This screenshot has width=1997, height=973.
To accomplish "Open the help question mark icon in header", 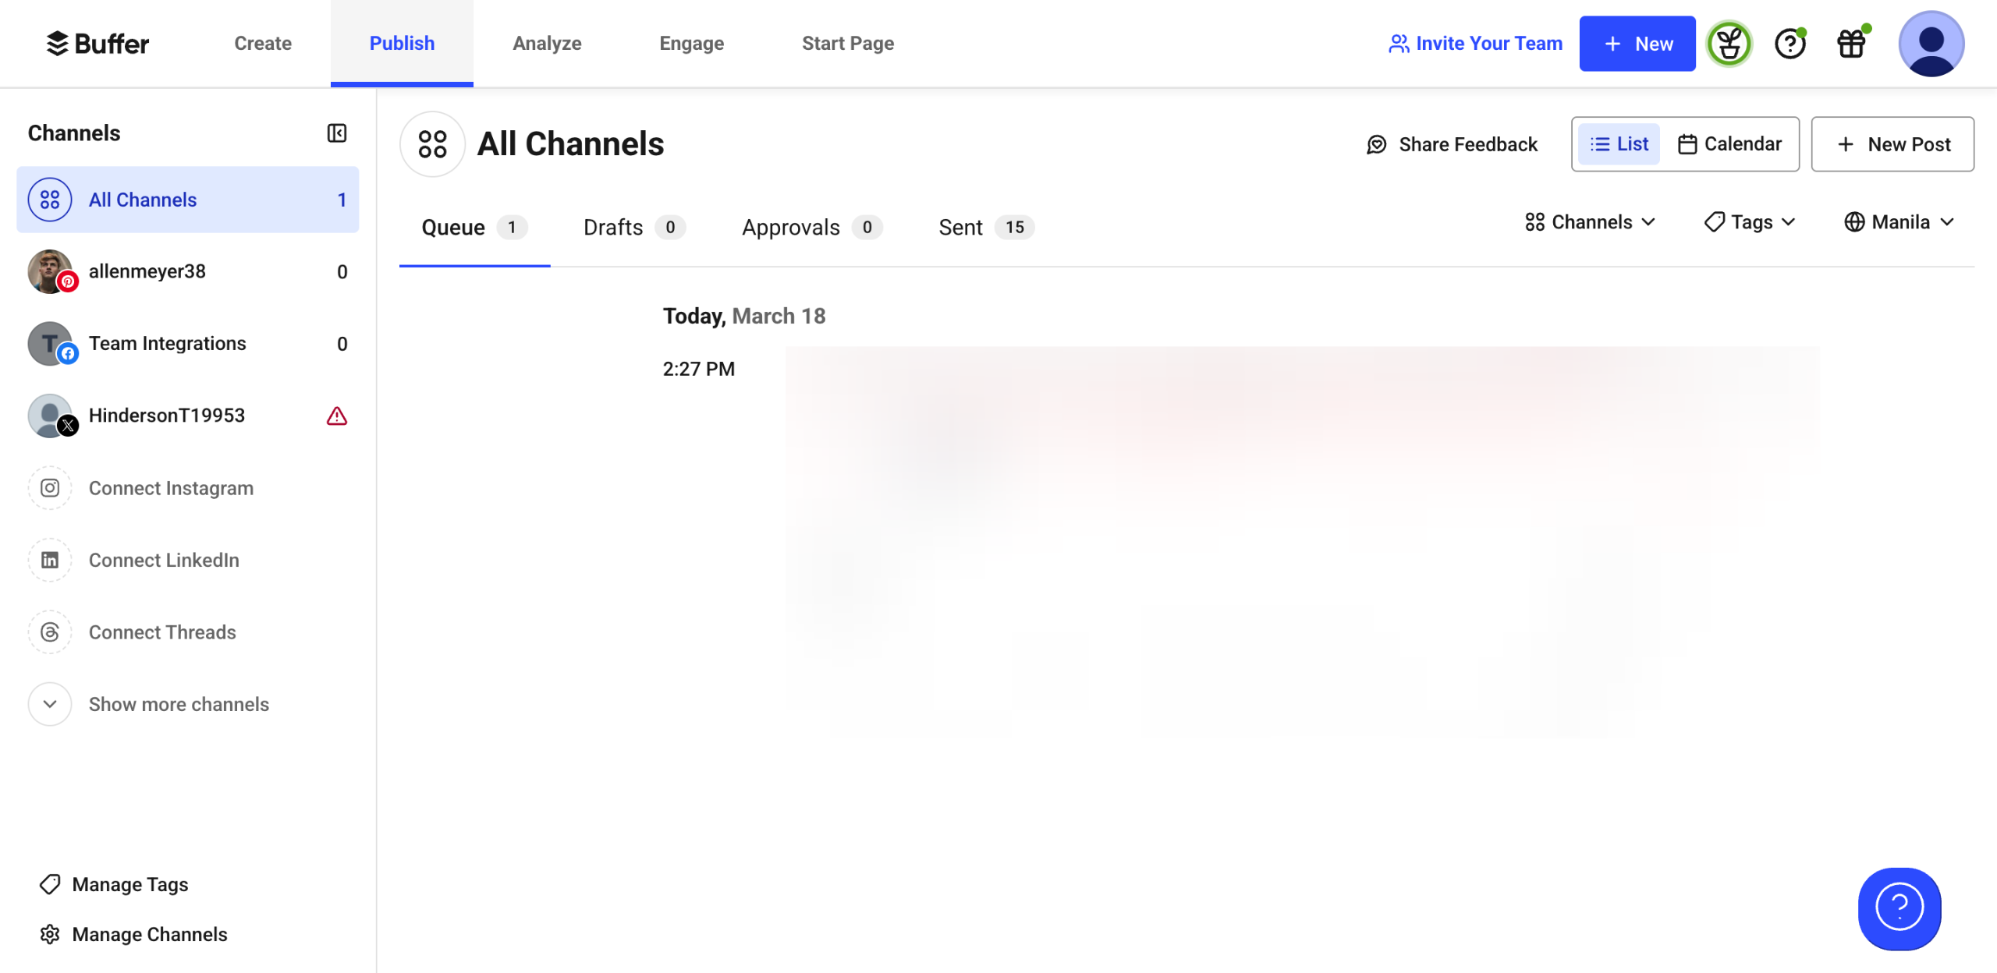I will (x=1789, y=44).
